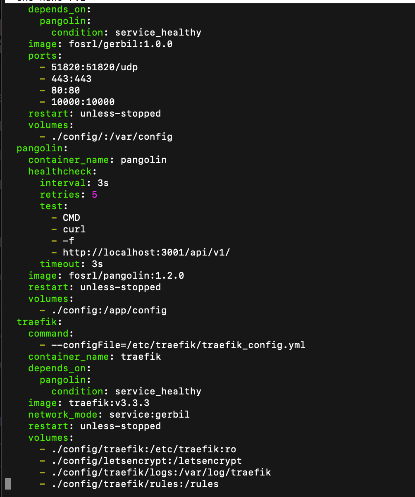Open the http://localhost:3001/api/v1/ URL
The height and width of the screenshot is (497, 415).
point(146,252)
